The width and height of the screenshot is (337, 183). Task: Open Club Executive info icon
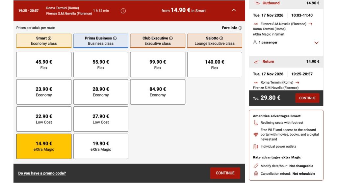click(x=171, y=38)
